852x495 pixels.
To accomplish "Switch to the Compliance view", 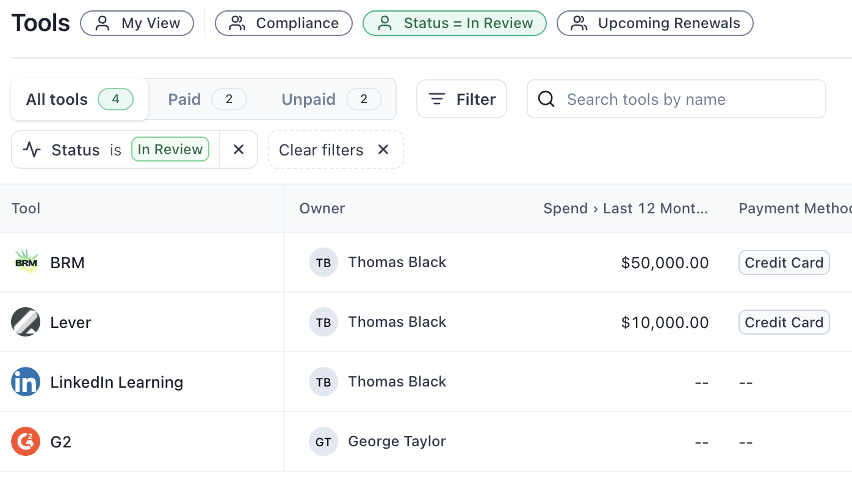I will pos(284,24).
